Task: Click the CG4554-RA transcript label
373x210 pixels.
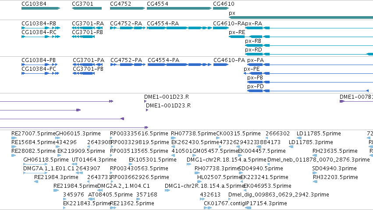Action: [163, 24]
